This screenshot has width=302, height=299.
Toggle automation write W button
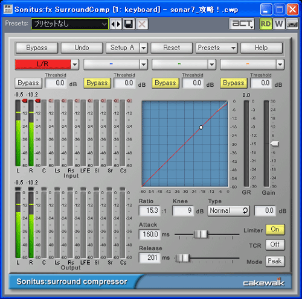click(x=279, y=24)
